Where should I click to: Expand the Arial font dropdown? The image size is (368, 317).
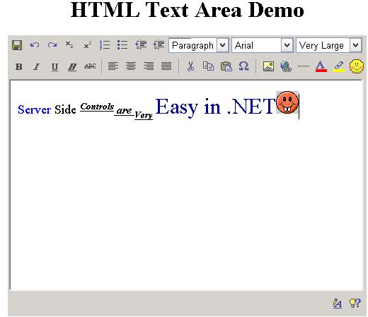[x=287, y=45]
